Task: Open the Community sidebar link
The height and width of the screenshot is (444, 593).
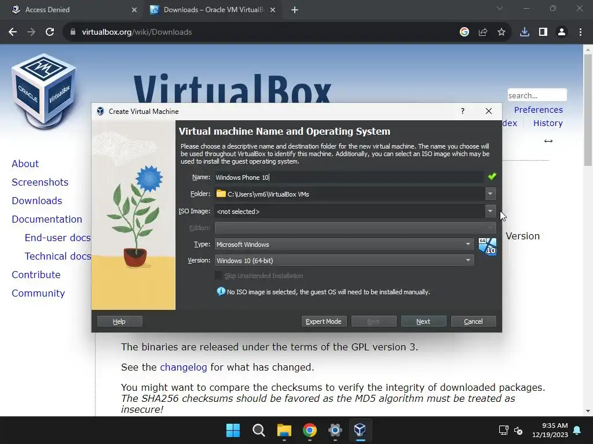Action: pyautogui.click(x=38, y=293)
